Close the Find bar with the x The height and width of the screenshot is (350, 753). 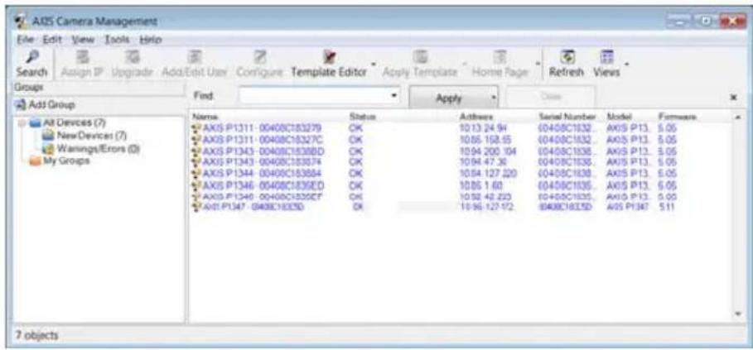(733, 97)
